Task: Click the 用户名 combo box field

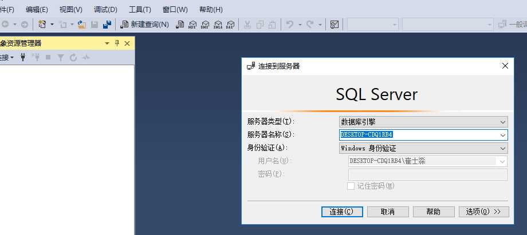Action: [428, 161]
